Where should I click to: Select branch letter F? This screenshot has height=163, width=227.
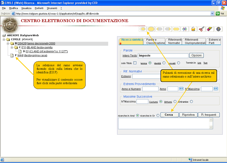[16, 55]
